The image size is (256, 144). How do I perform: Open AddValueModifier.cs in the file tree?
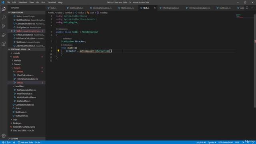(x=26, y=90)
